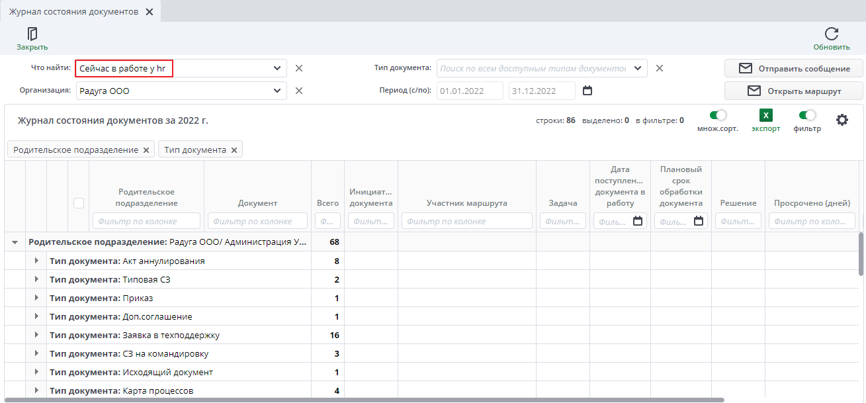Viewport: 866px width, 403px height.
Task: Click 'Открыть маршрут' button
Action: click(793, 91)
